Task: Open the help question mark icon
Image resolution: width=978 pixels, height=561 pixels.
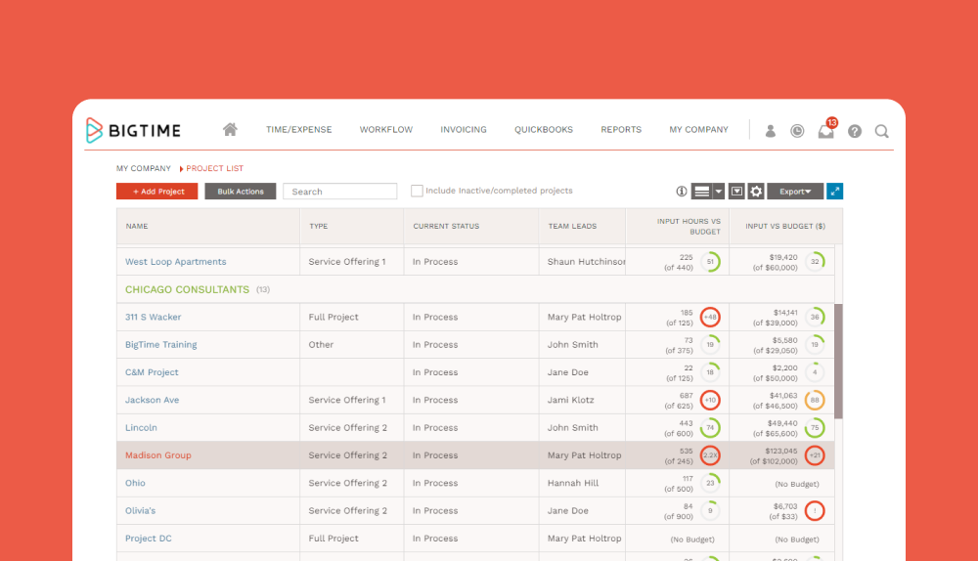Action: point(855,131)
